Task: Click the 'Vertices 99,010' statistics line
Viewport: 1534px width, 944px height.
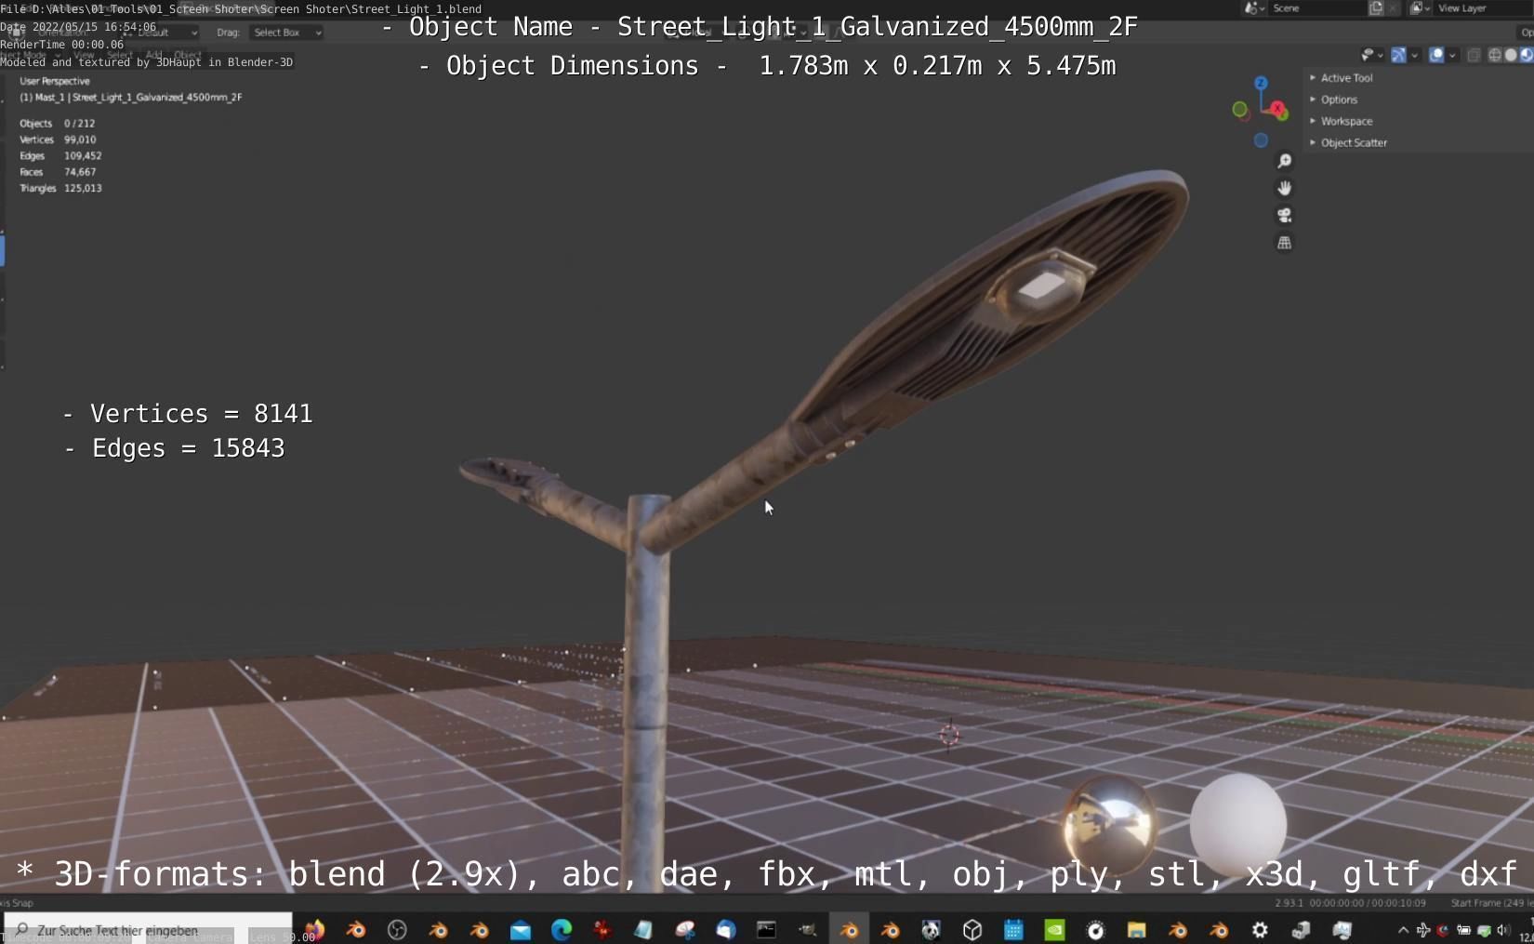Action: click(x=58, y=140)
